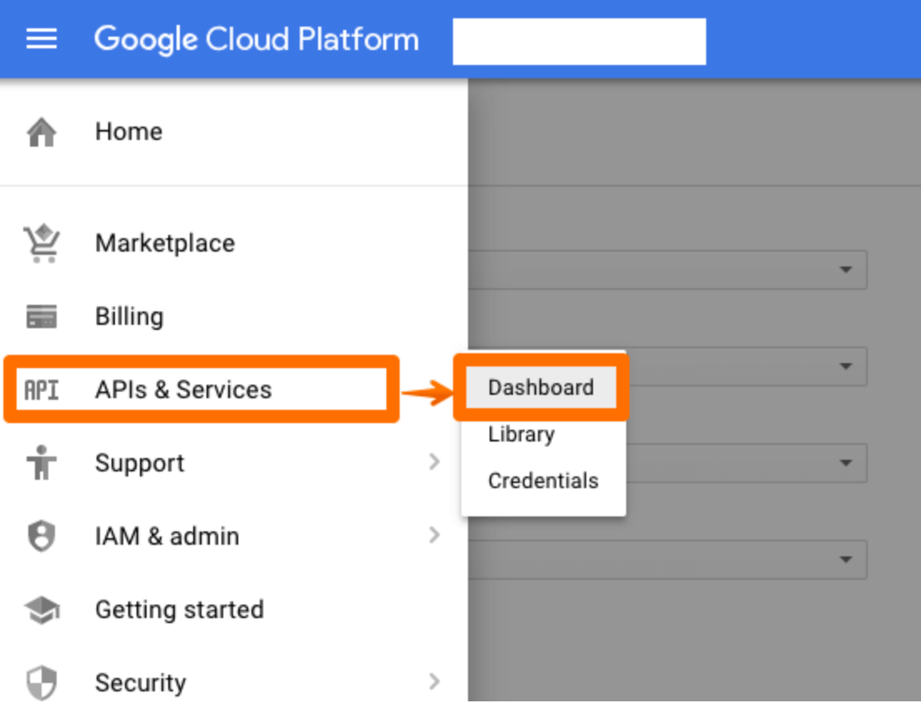Screen dimensions: 921x703
Task: Open the bottom dropdown on the right
Action: 846,560
